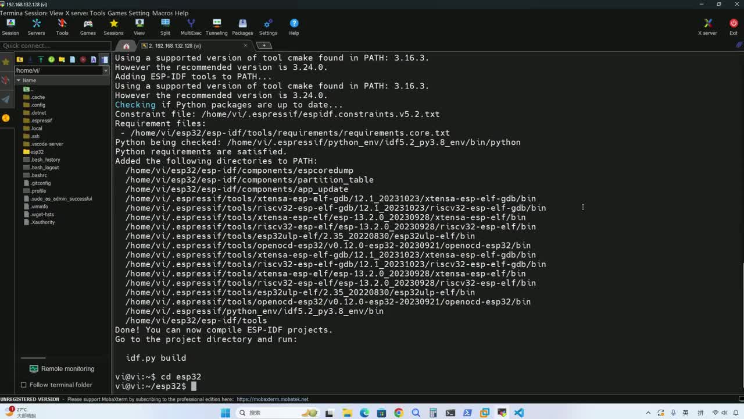
Task: Select the .espressif folder
Action: [37, 120]
